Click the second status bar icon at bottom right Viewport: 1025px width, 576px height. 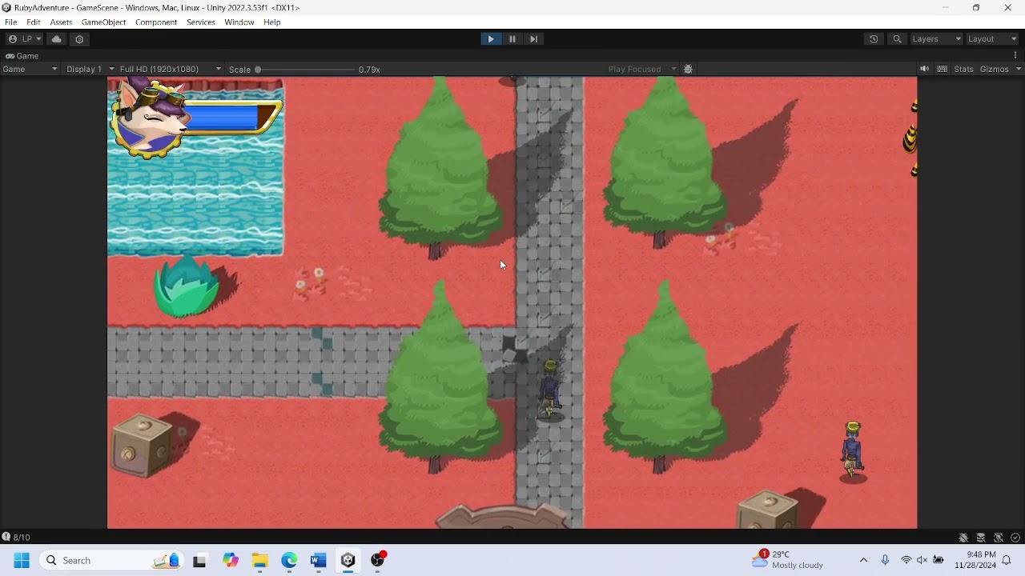[981, 538]
